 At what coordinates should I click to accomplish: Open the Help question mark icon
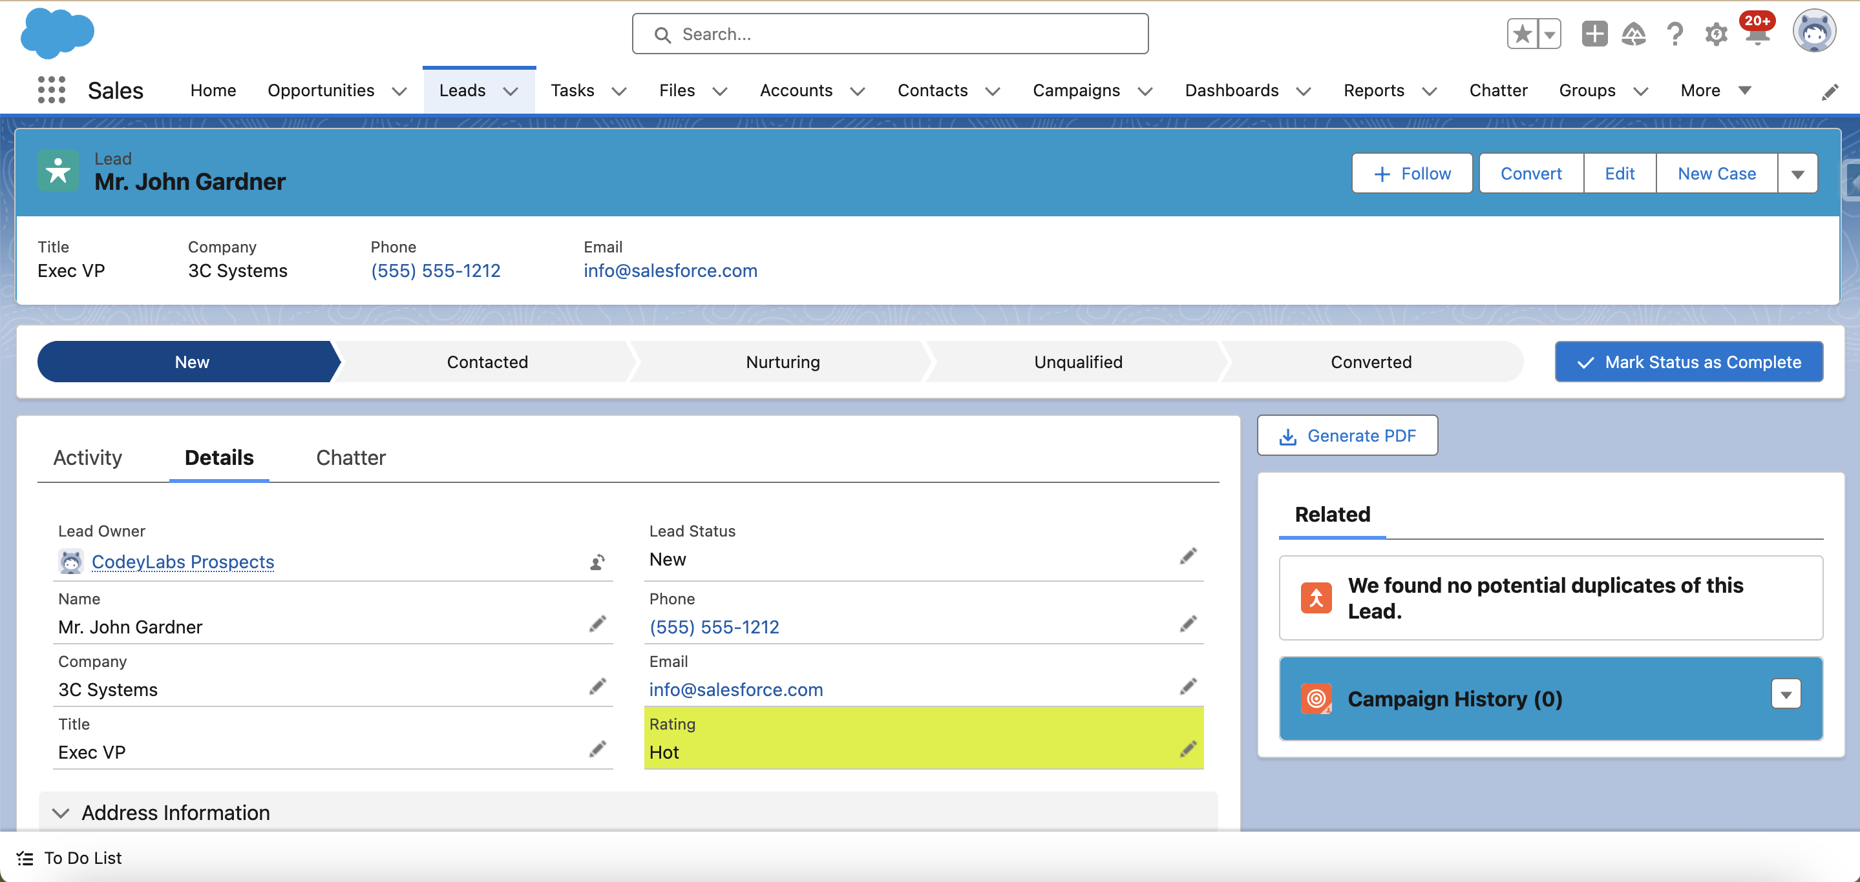tap(1675, 34)
